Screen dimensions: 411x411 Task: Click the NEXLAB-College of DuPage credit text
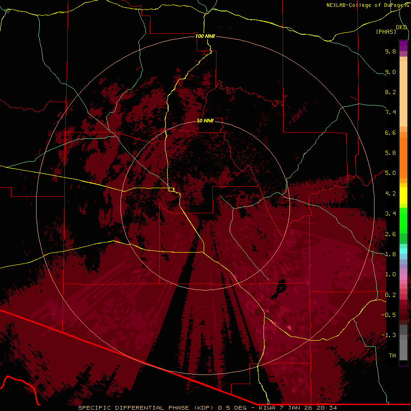[368, 5]
